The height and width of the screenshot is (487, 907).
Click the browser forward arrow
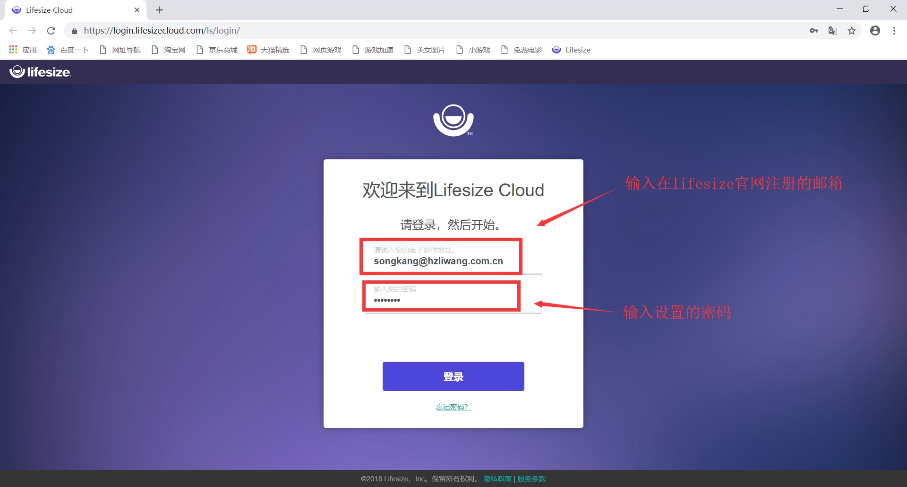coord(32,31)
